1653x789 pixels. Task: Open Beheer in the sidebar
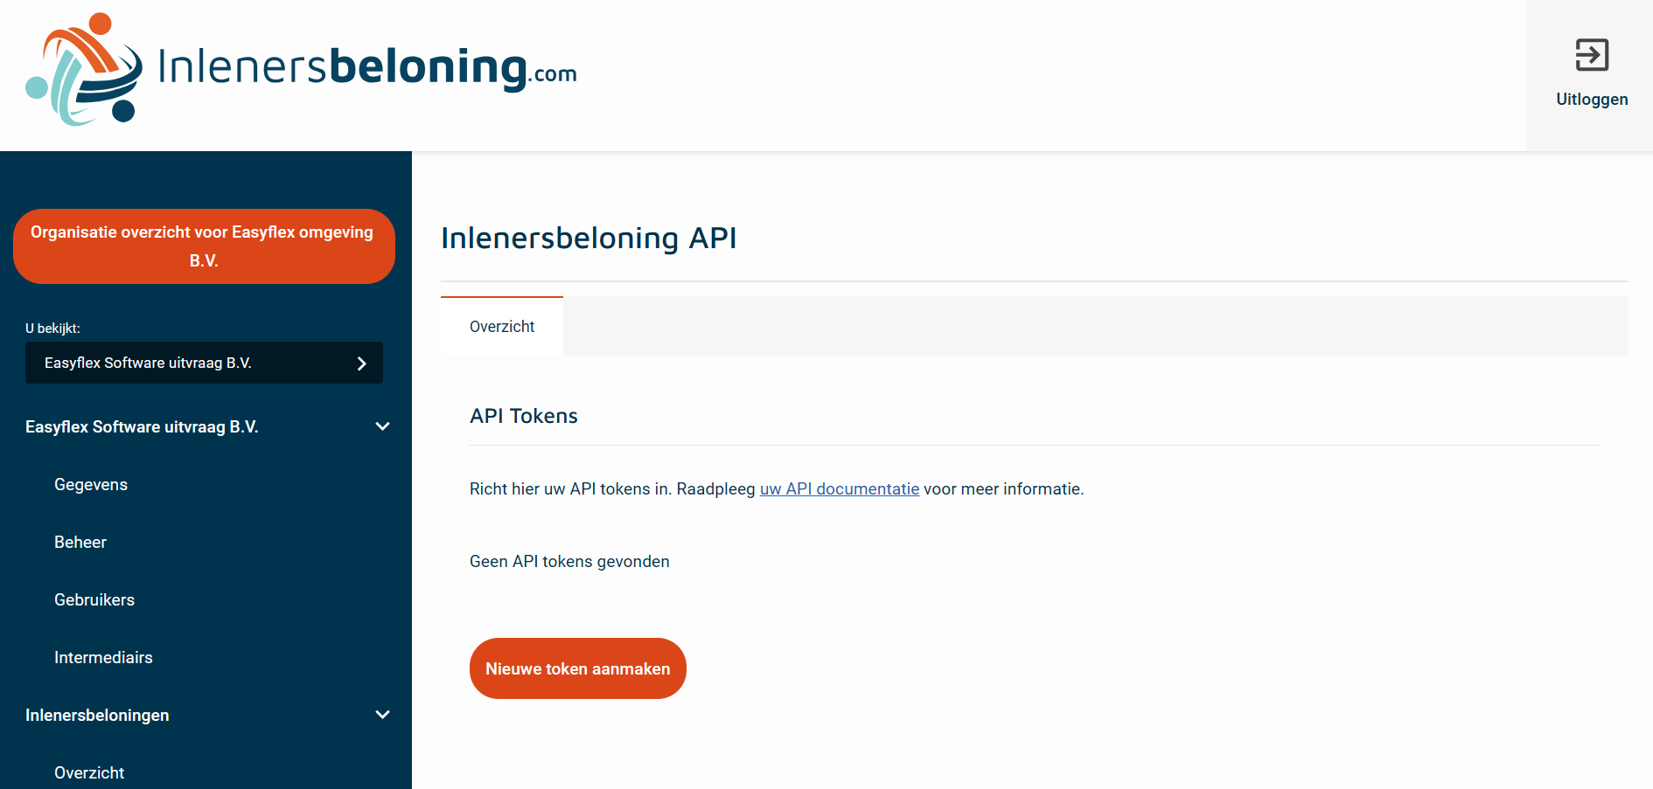pyautogui.click(x=80, y=543)
